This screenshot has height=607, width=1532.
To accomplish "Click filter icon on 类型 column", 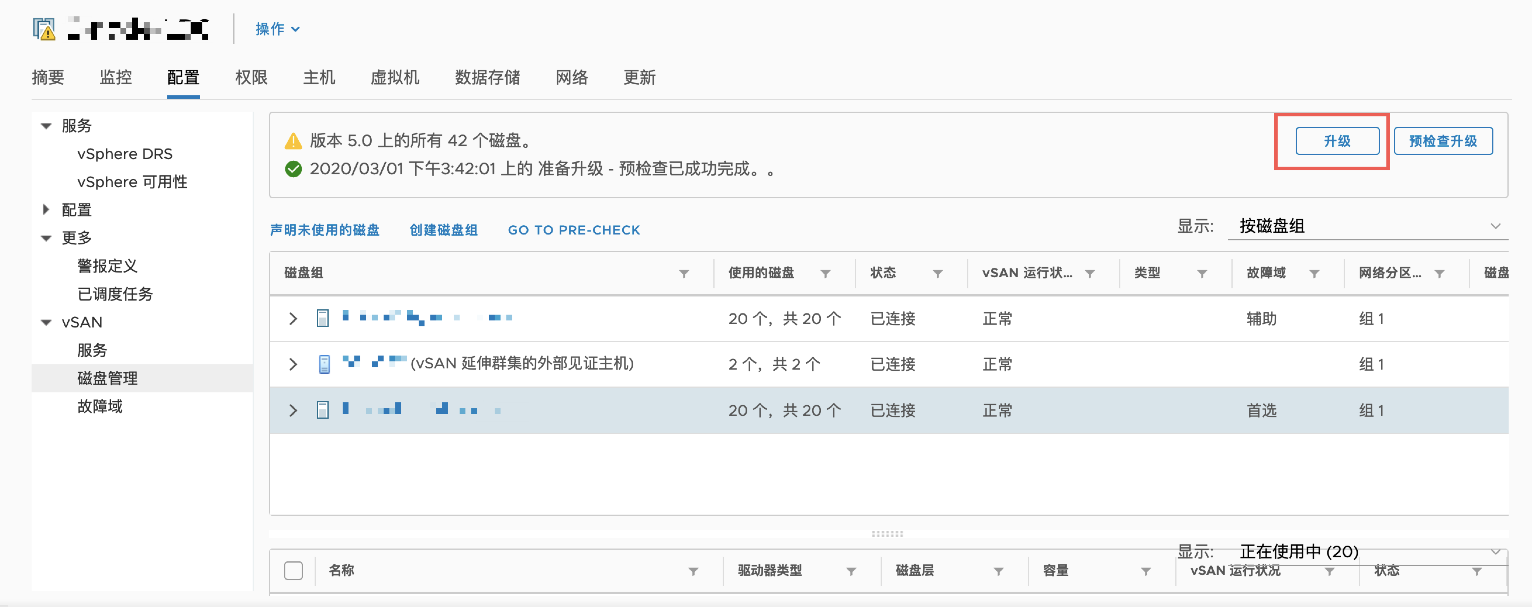I will 1202,273.
